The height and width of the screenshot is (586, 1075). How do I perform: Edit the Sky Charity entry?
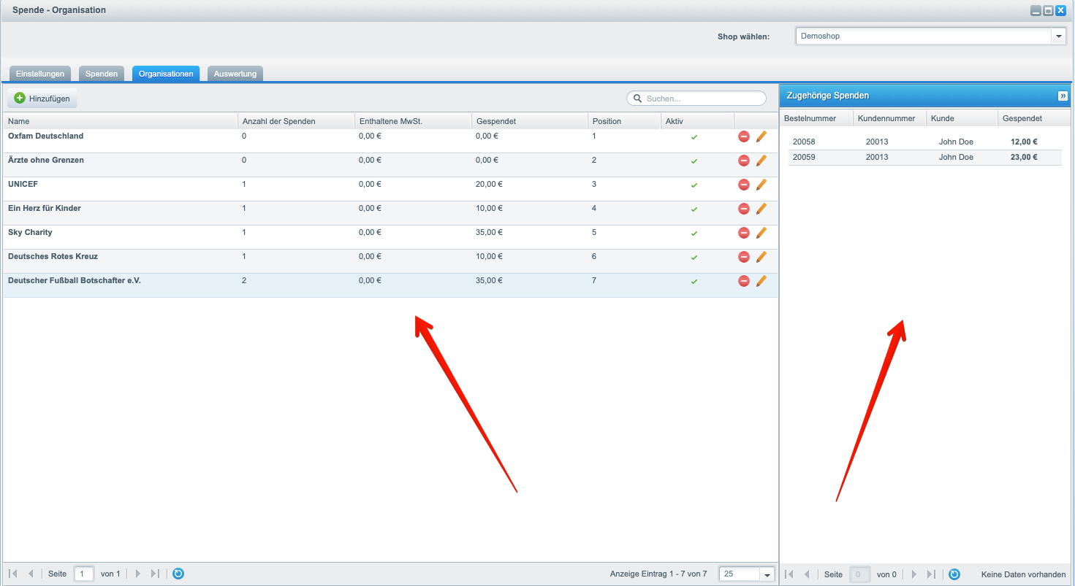point(761,233)
